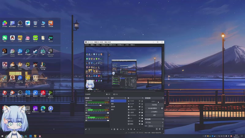
Task: Open 停靠窗口(D) menu in OBS
Action: (105, 45)
